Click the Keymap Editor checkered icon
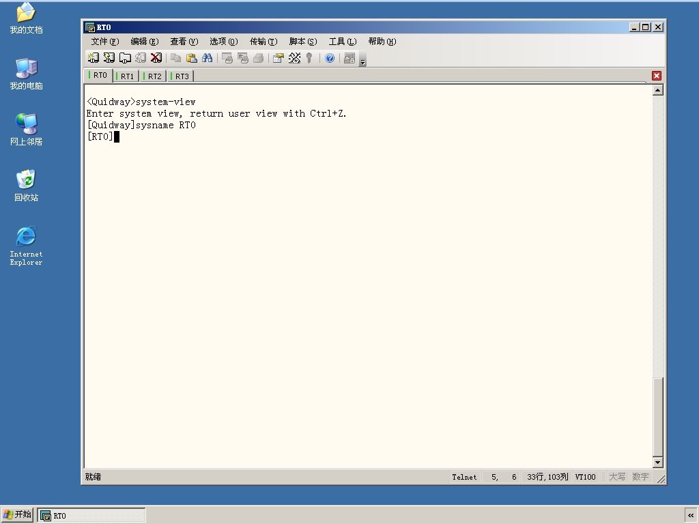The image size is (699, 524). [x=294, y=58]
